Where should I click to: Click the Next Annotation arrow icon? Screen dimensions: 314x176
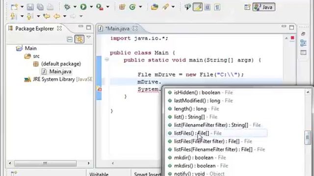click(x=13, y=16)
